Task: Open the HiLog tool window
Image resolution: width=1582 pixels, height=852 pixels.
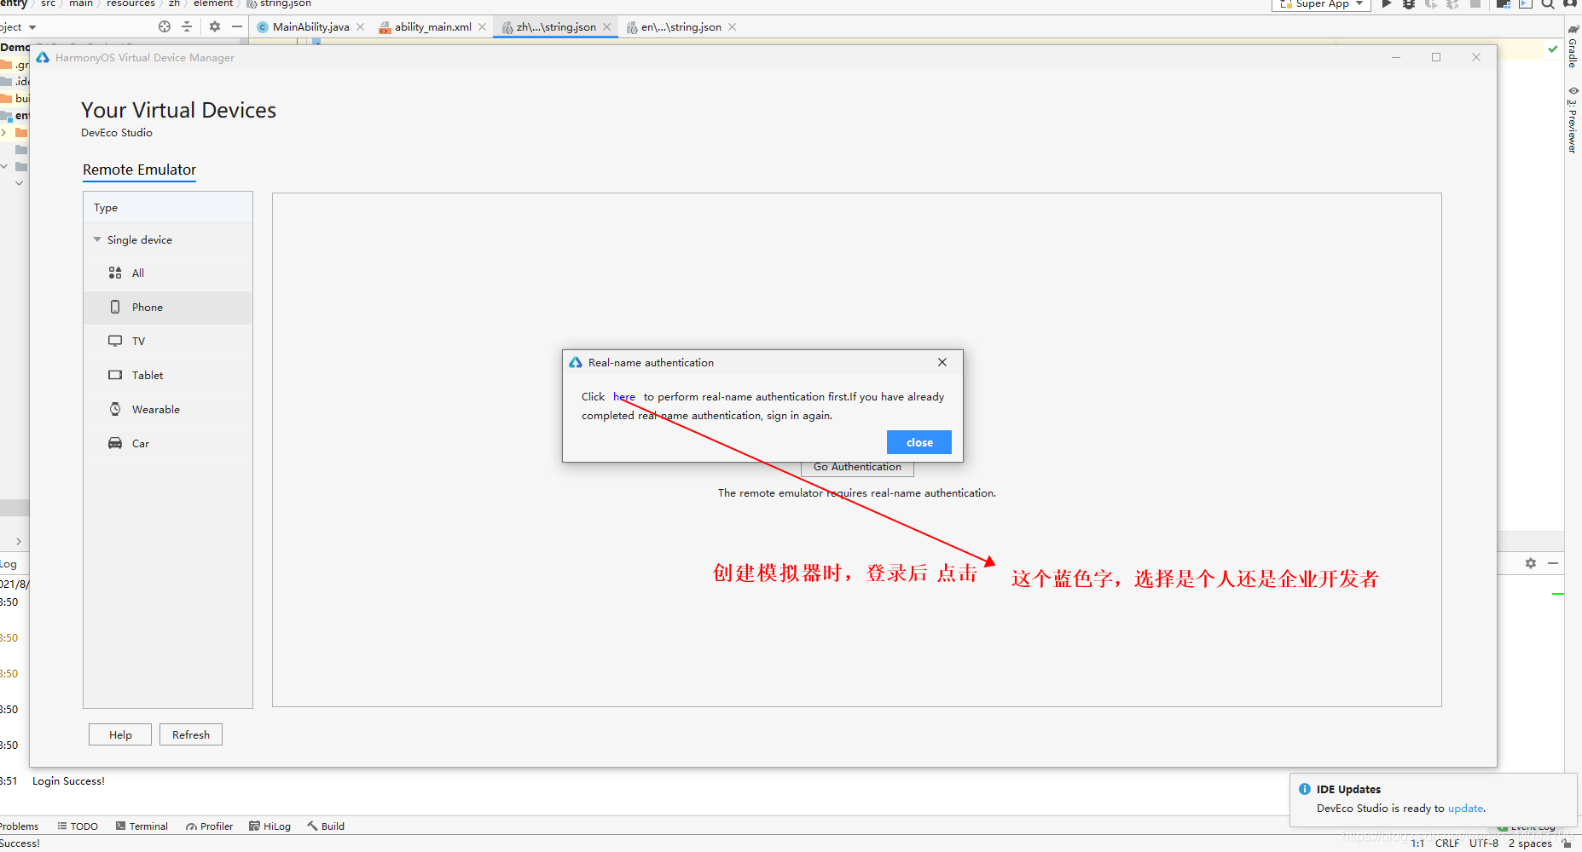Action: point(269,826)
